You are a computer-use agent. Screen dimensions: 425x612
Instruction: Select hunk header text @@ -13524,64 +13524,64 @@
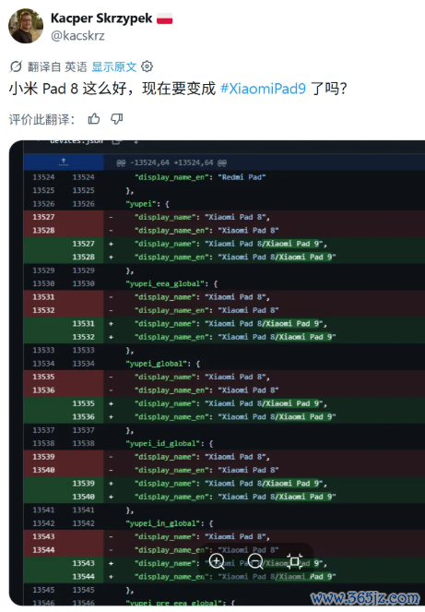tap(171, 162)
